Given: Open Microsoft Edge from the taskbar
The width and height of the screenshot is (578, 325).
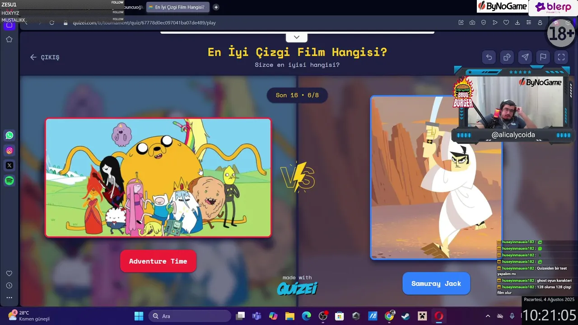Looking at the screenshot, I should [307, 316].
